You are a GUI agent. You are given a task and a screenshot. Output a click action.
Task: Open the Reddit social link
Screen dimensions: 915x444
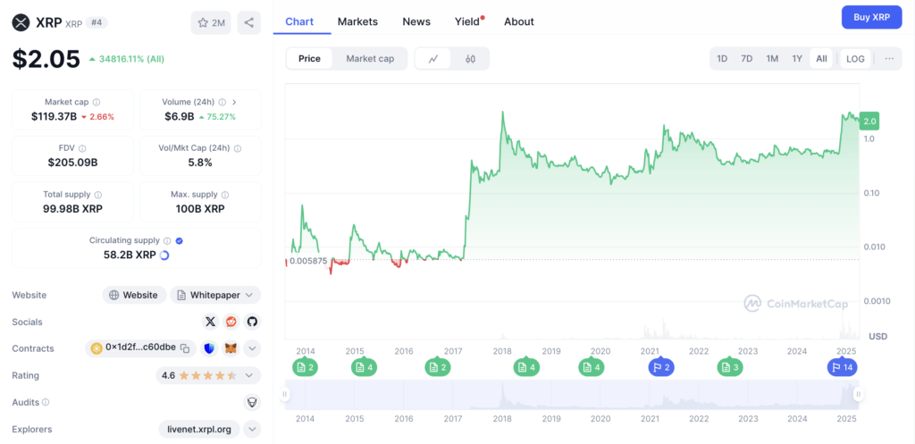(x=231, y=322)
